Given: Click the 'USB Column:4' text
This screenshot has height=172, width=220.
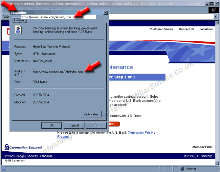Looking at the screenshot, I should pos(15,160).
